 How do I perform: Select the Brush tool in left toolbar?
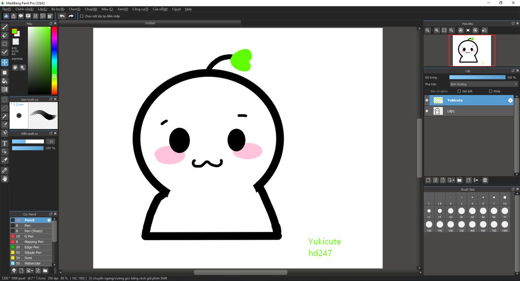[x=5, y=27]
